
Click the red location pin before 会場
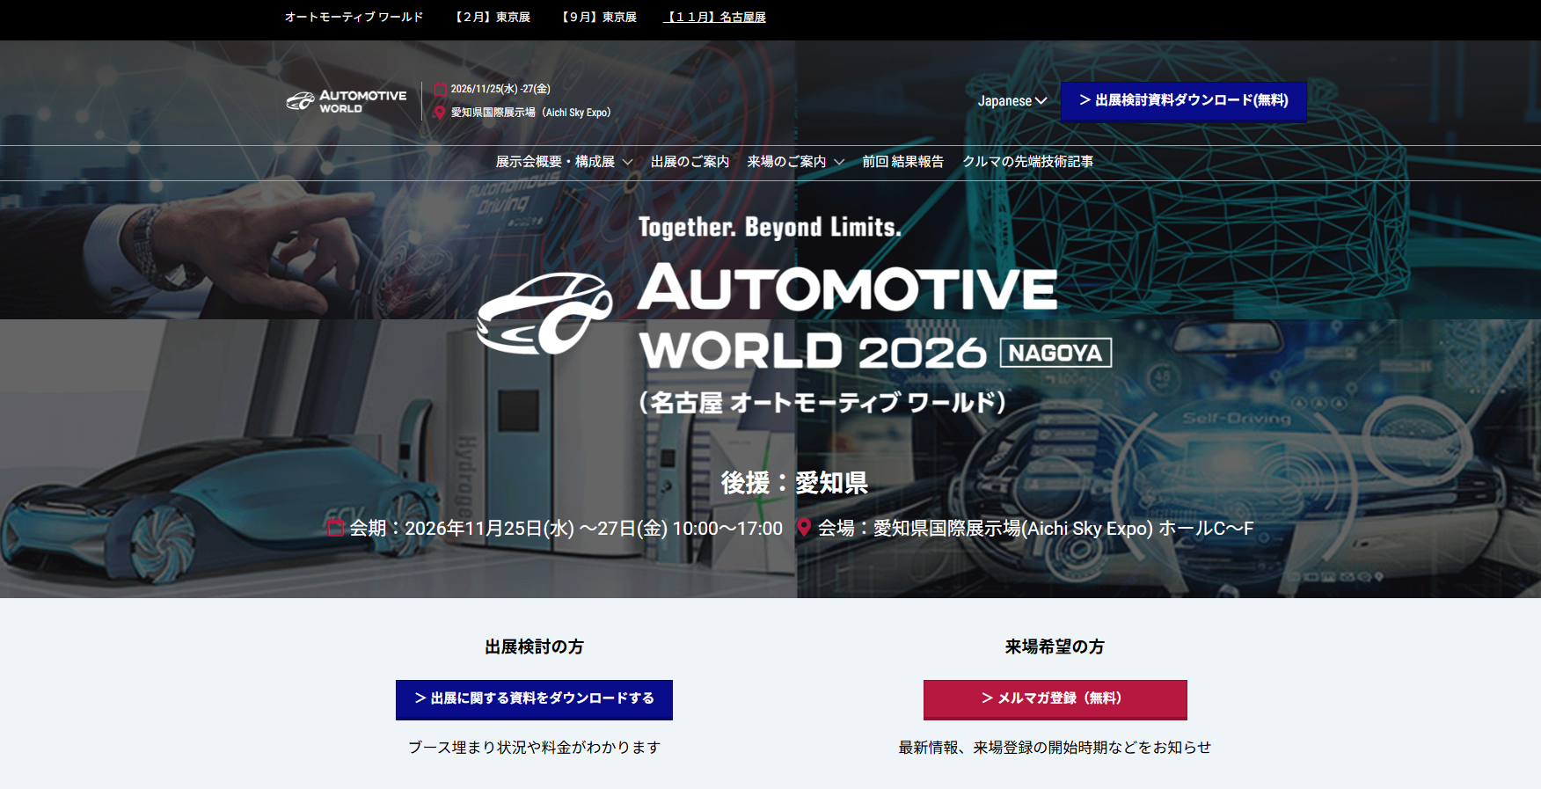click(x=803, y=528)
